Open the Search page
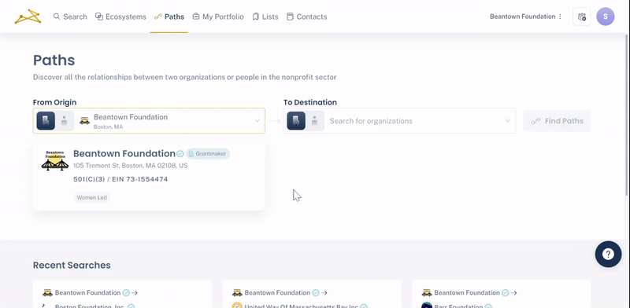This screenshot has height=308, width=630. click(x=70, y=16)
